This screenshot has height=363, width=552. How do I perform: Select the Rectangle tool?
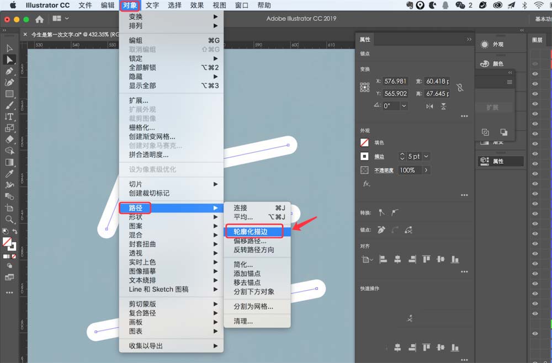(9, 94)
